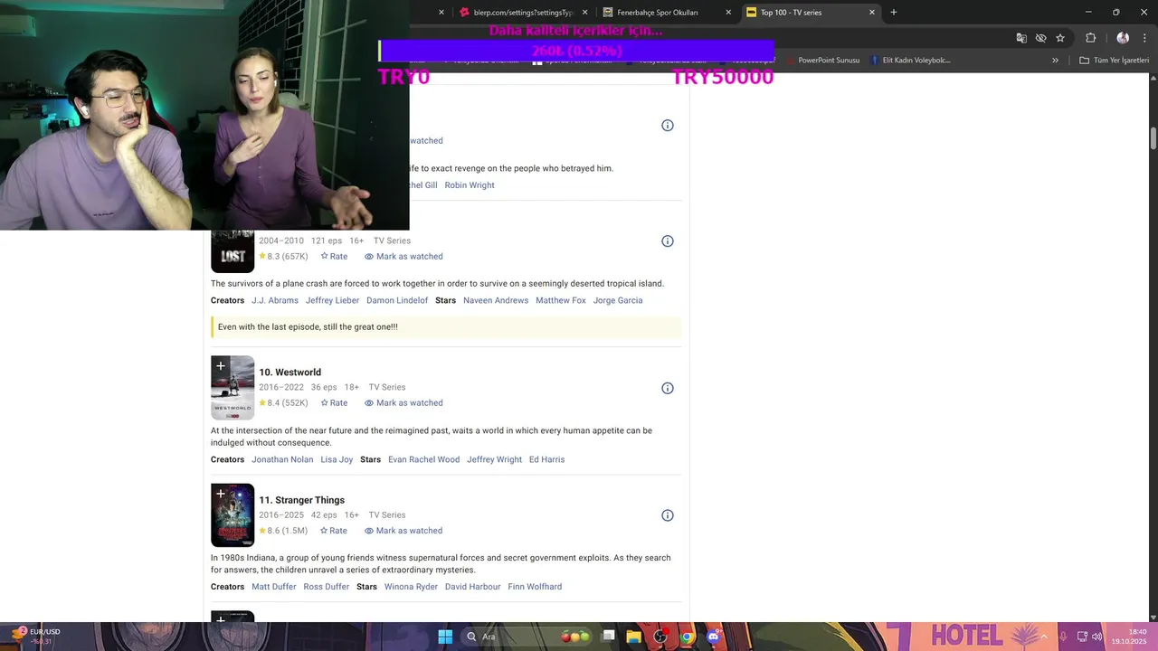Image resolution: width=1158 pixels, height=651 pixels.
Task: Open Google Chrome from the taskbar
Action: 687,637
